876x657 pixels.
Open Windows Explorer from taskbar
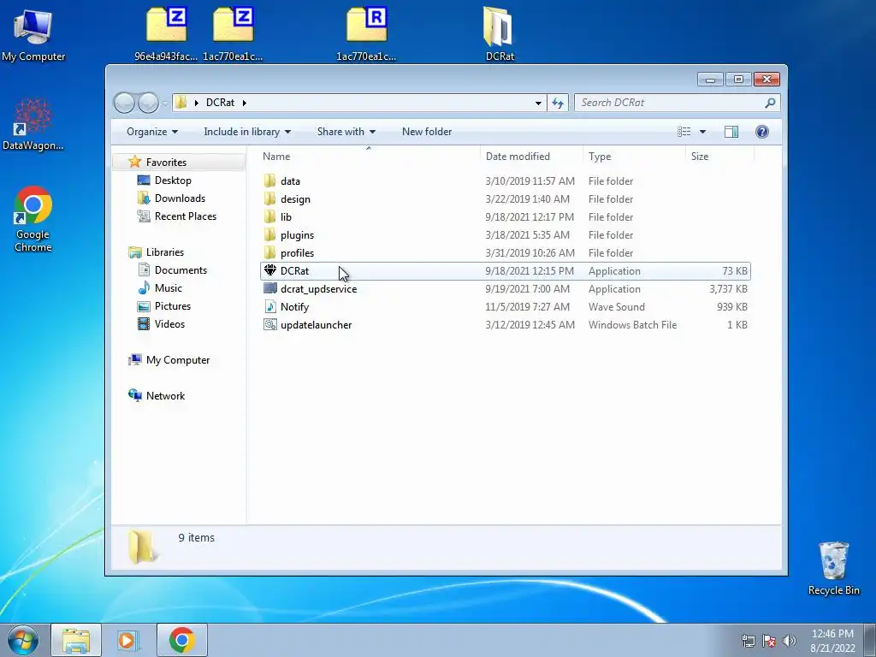tap(76, 640)
